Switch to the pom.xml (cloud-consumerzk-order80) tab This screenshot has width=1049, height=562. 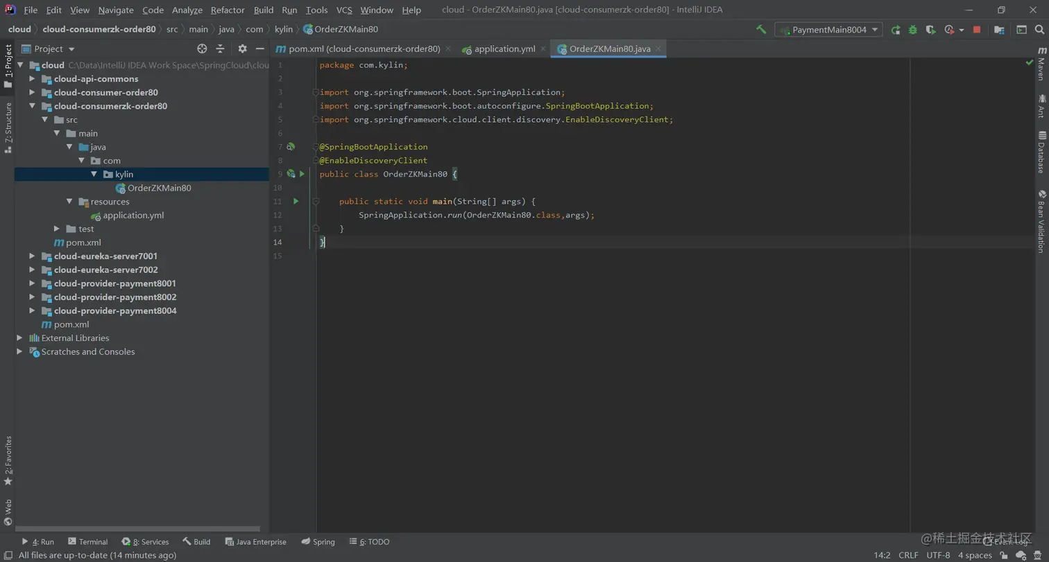click(x=364, y=49)
